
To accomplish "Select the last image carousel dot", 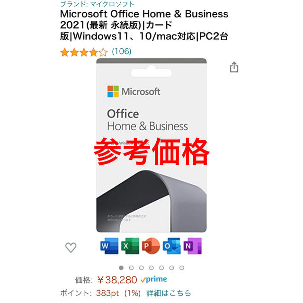I will click(182, 268).
